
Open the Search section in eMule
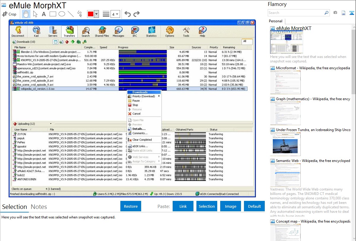86,31
